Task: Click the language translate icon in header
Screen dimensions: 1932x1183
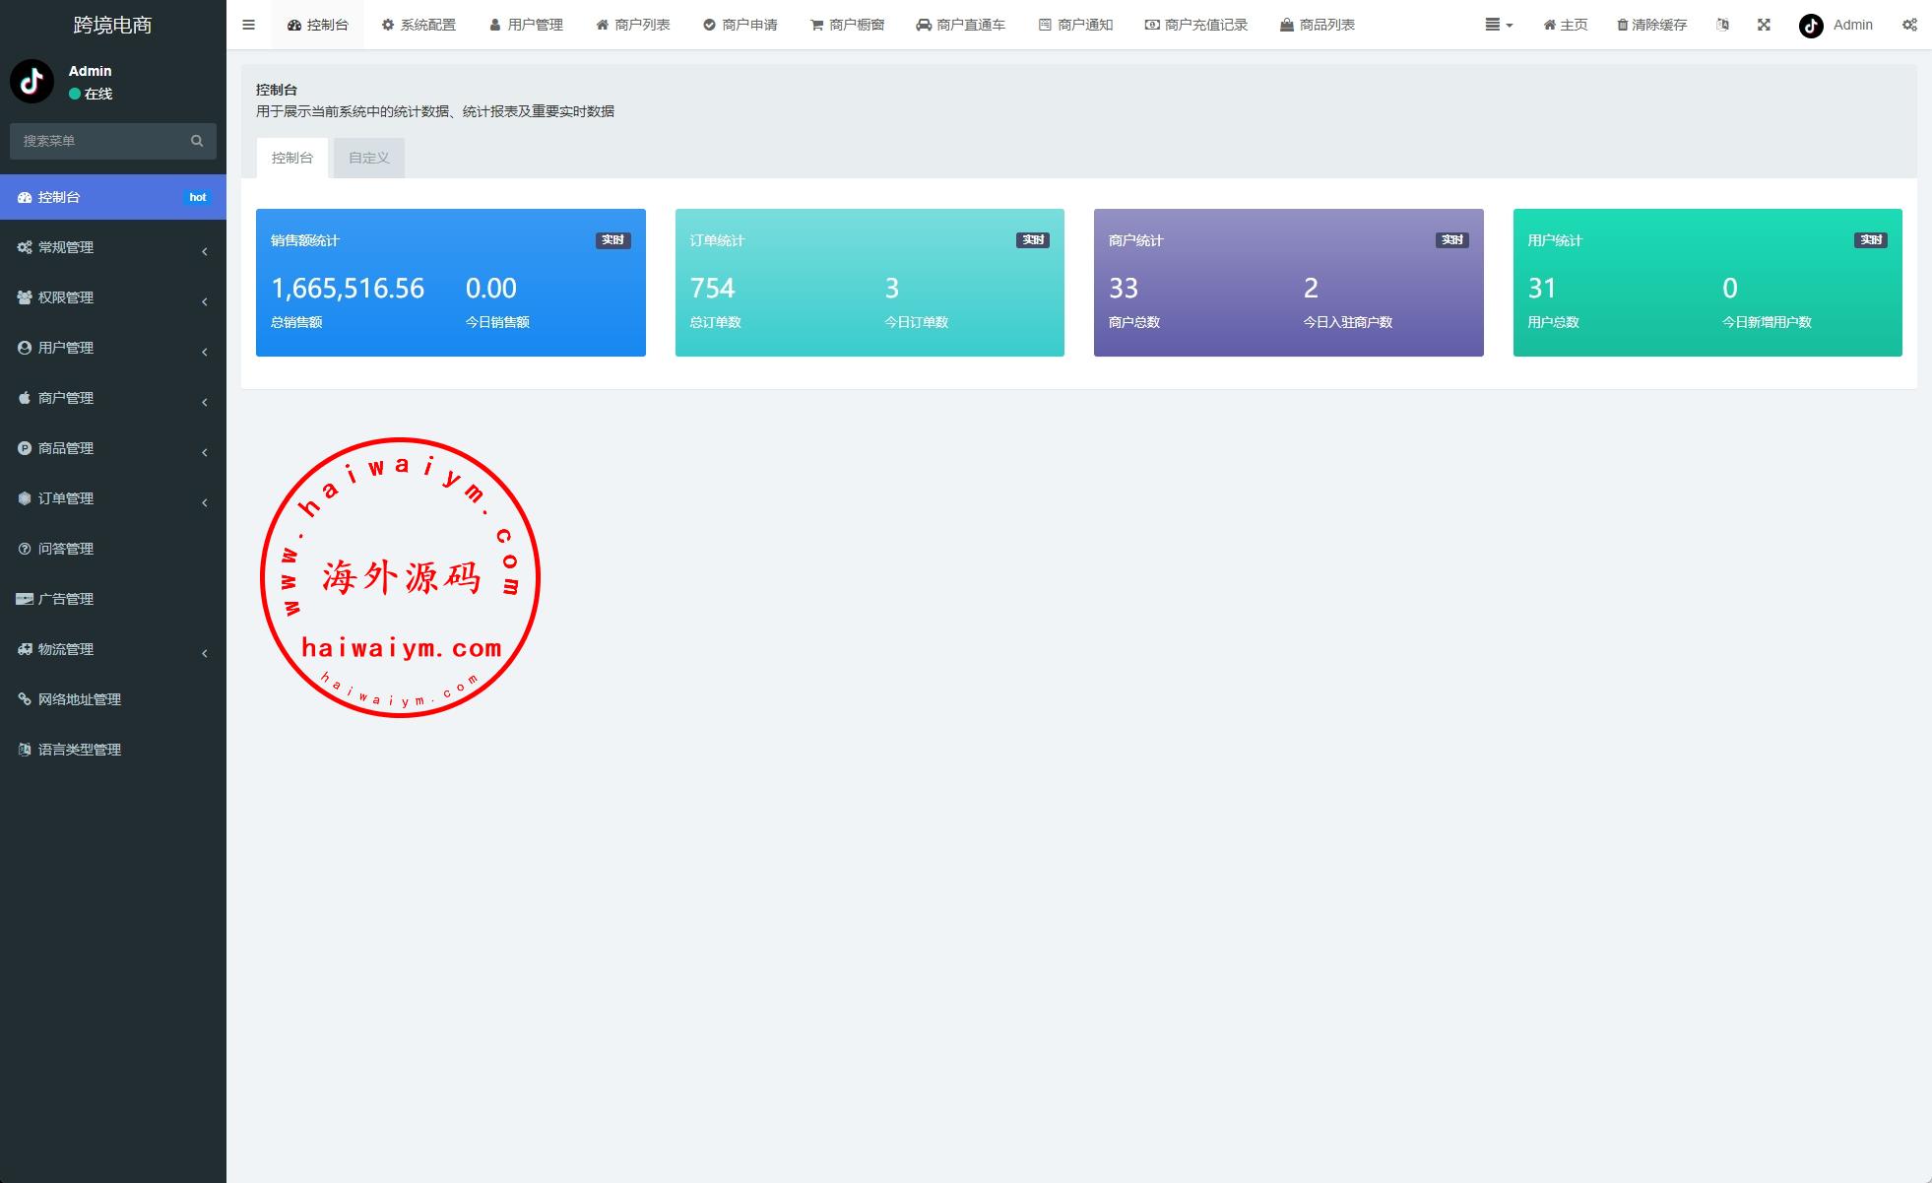Action: pos(1722,25)
